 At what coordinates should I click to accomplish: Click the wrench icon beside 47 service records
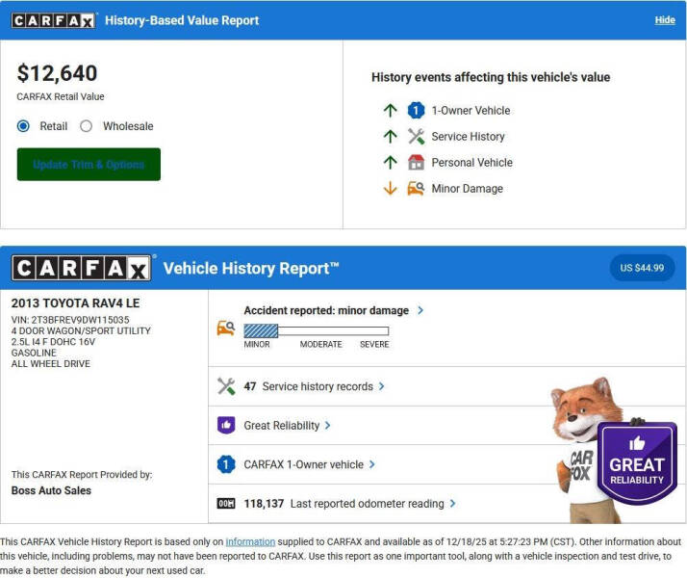coord(226,386)
